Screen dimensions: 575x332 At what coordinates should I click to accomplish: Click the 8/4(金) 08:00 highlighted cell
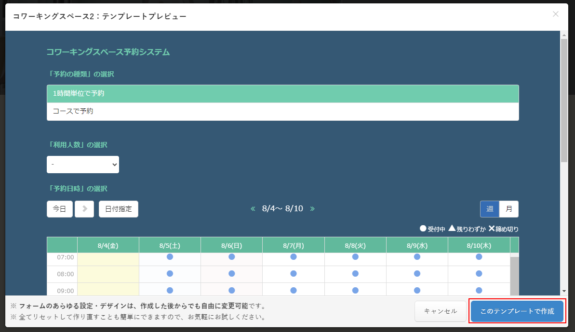[x=108, y=274]
